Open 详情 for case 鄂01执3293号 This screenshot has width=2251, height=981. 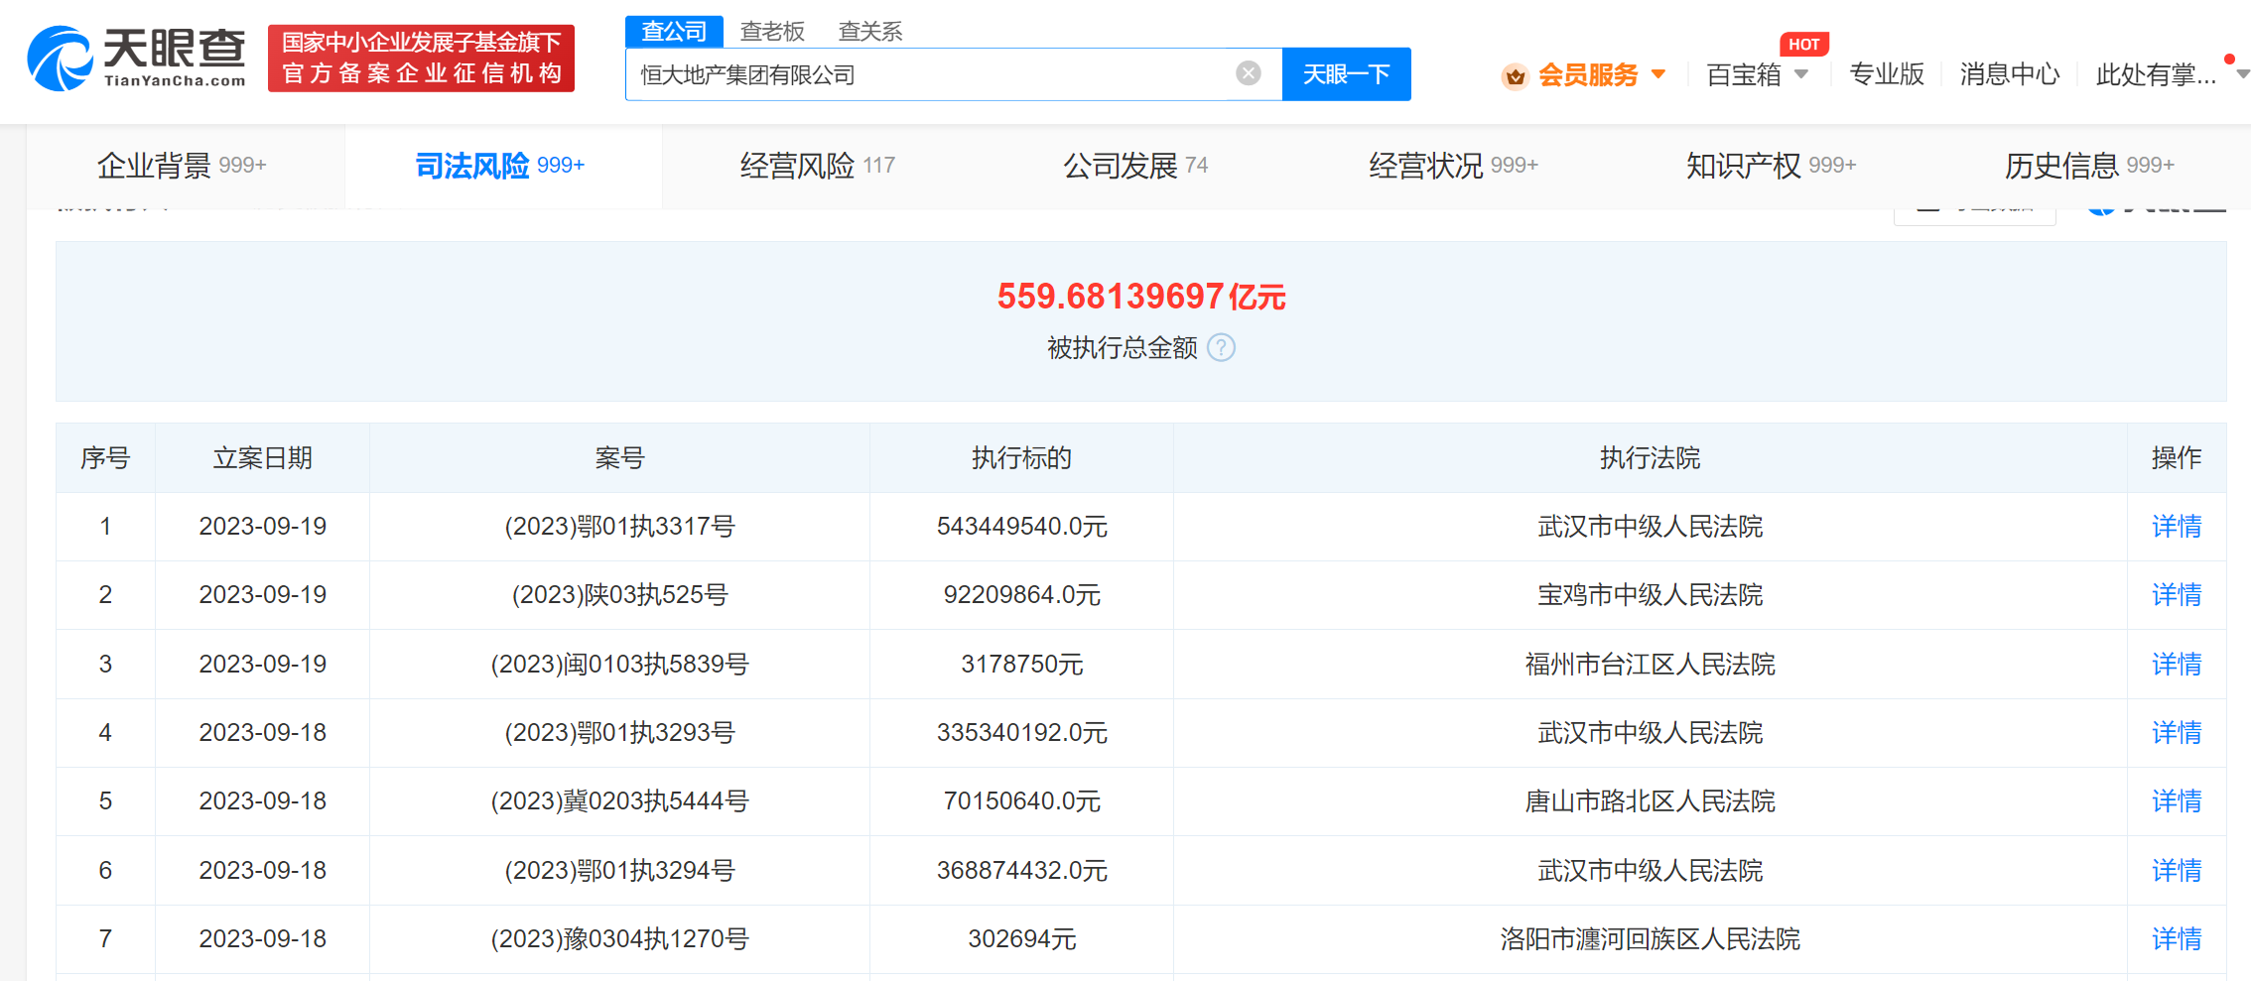click(2177, 733)
